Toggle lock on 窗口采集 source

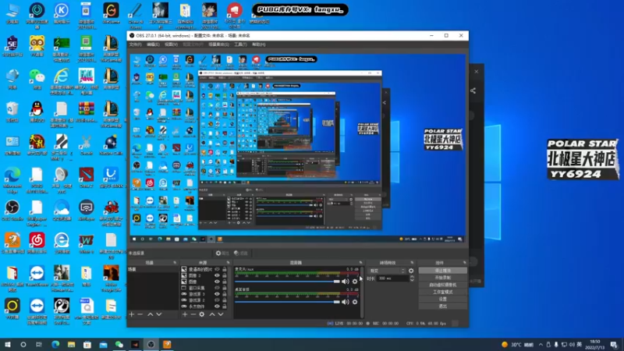pos(225,288)
